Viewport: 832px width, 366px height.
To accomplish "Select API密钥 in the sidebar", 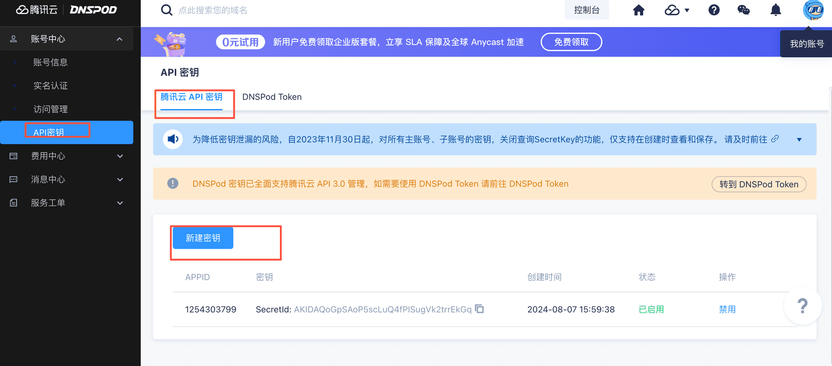I will pyautogui.click(x=67, y=132).
